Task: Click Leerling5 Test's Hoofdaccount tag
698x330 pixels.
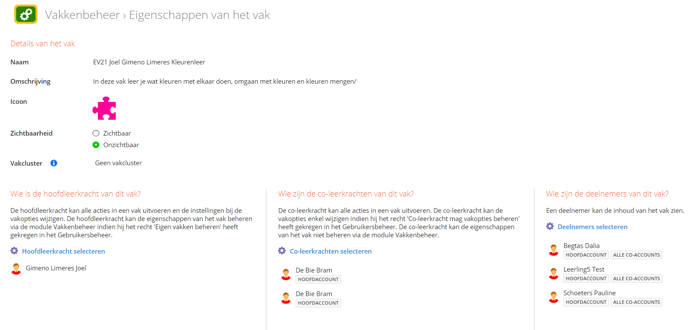Action: point(586,279)
